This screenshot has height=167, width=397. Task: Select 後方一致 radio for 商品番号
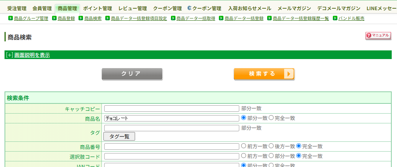click(271, 146)
